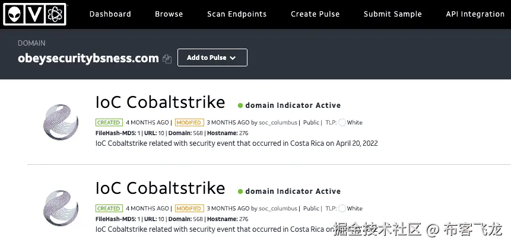The height and width of the screenshot is (246, 511).
Task: Click the CREATED badge in first pulse
Action: pyautogui.click(x=109, y=123)
